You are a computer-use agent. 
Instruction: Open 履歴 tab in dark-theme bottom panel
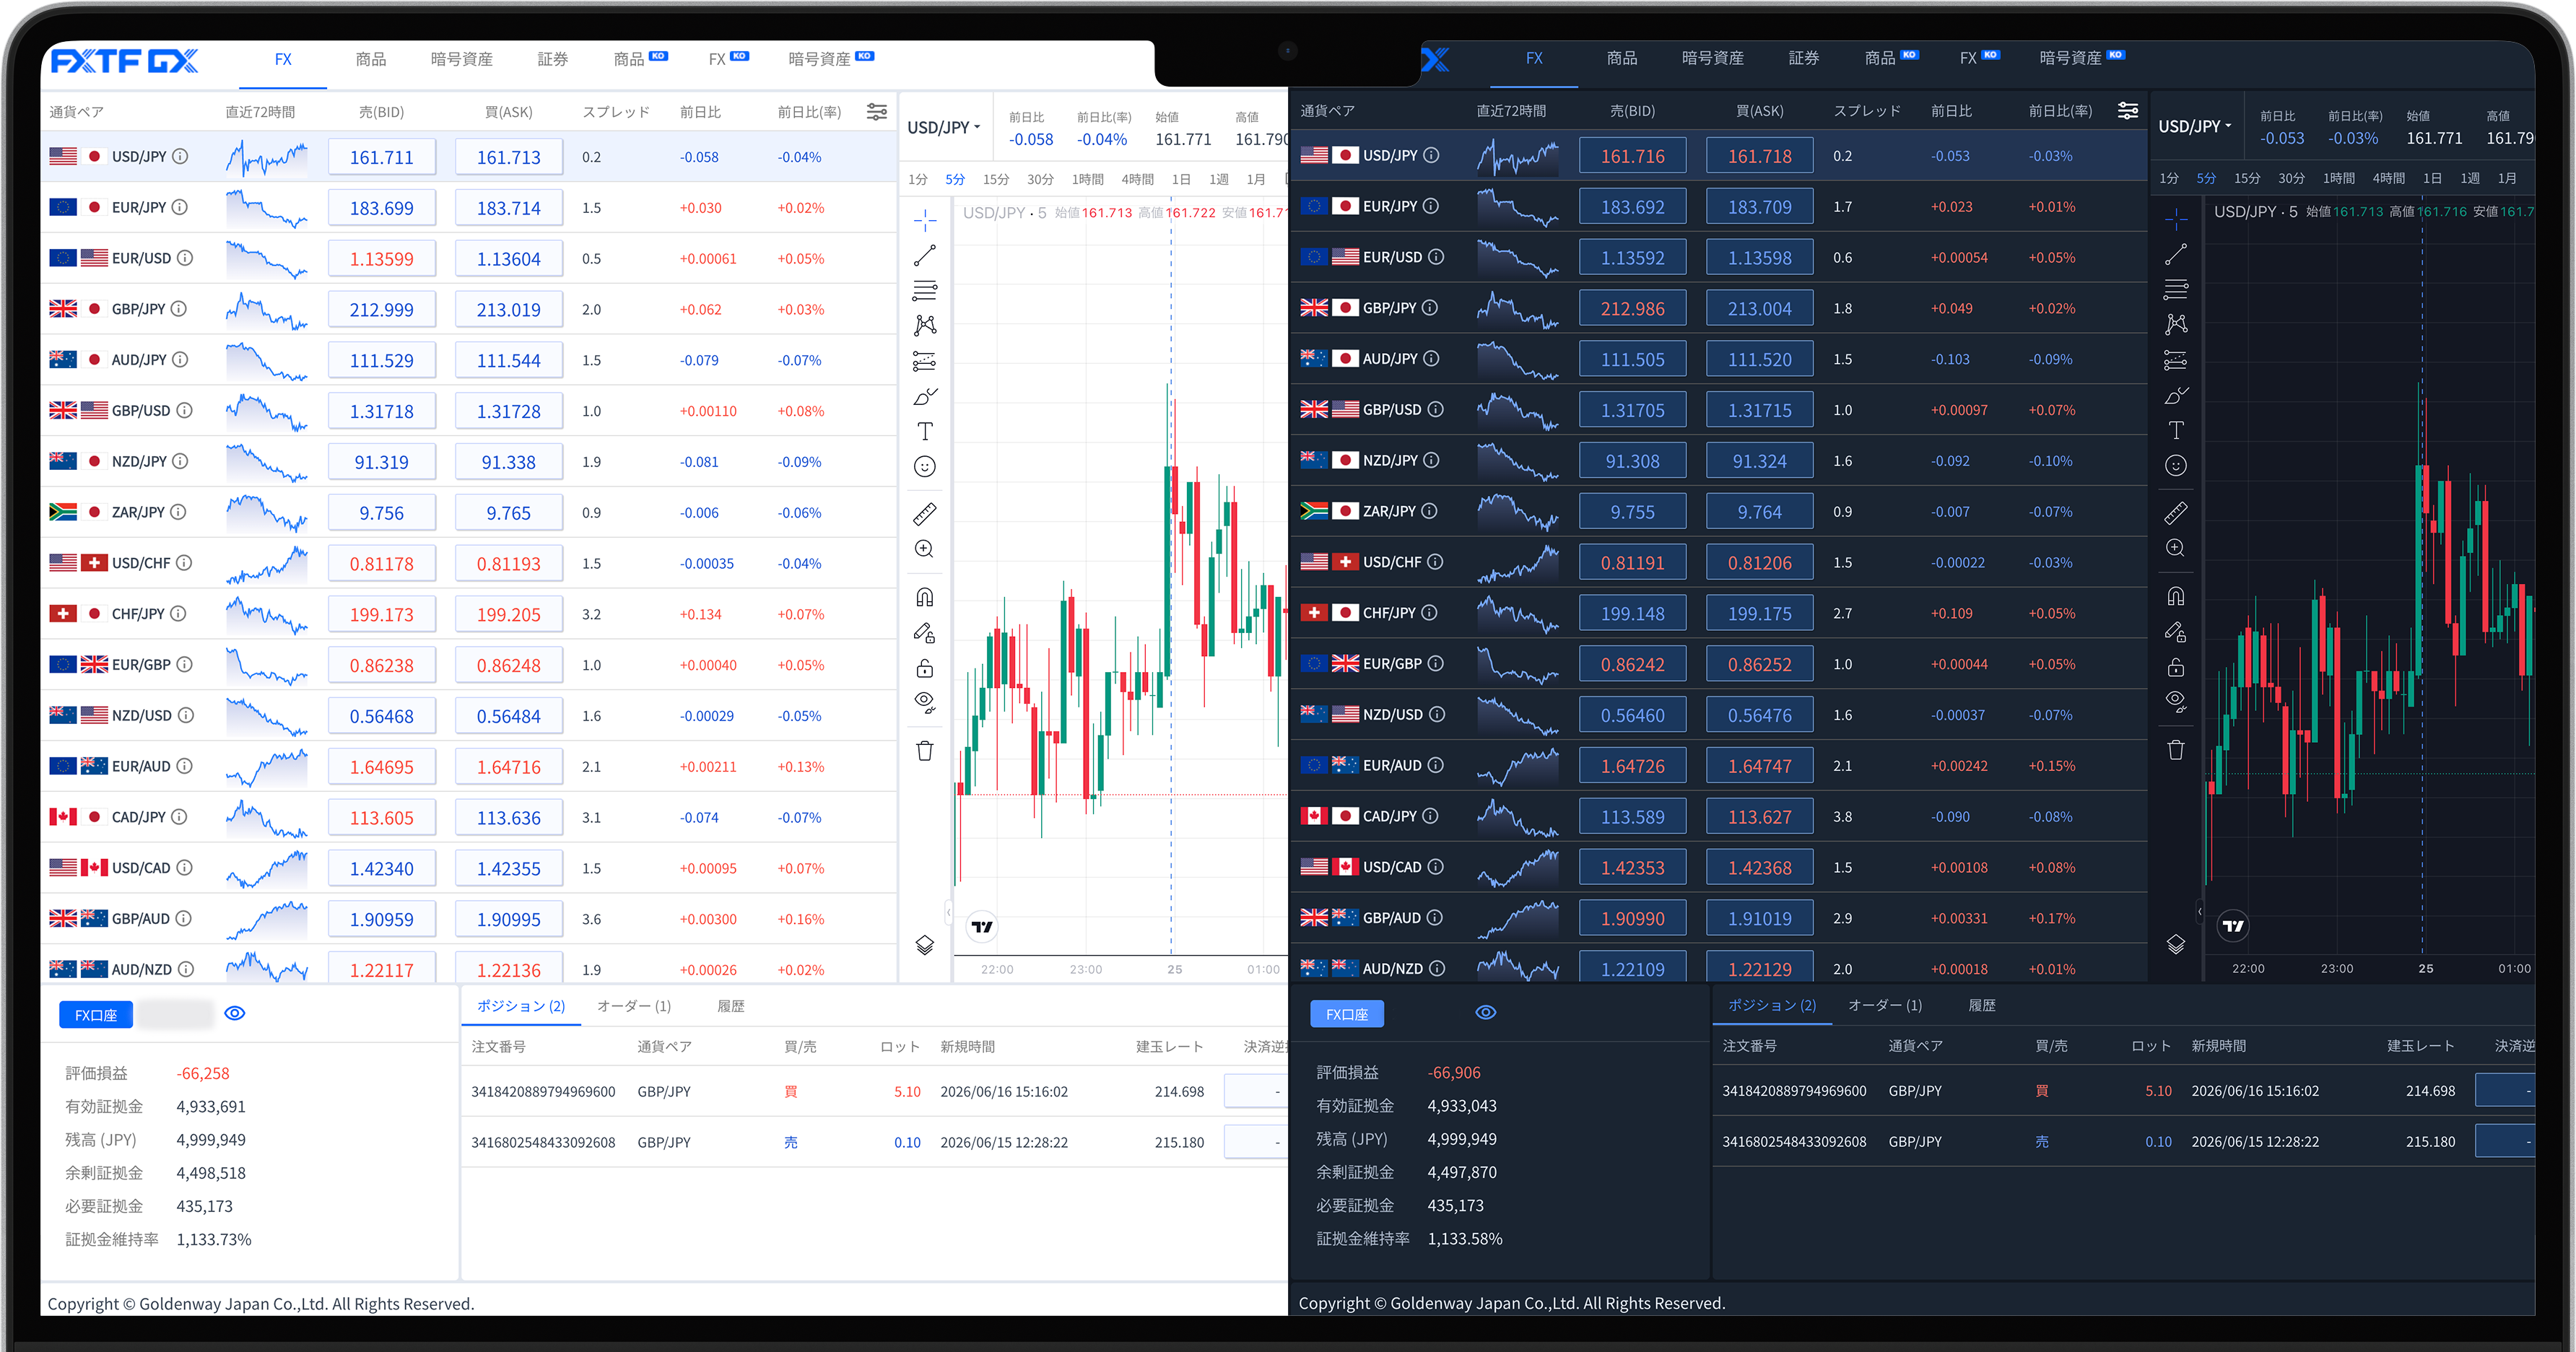click(x=1982, y=1005)
